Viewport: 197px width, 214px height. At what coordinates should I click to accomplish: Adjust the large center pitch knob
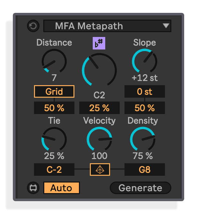99,70
